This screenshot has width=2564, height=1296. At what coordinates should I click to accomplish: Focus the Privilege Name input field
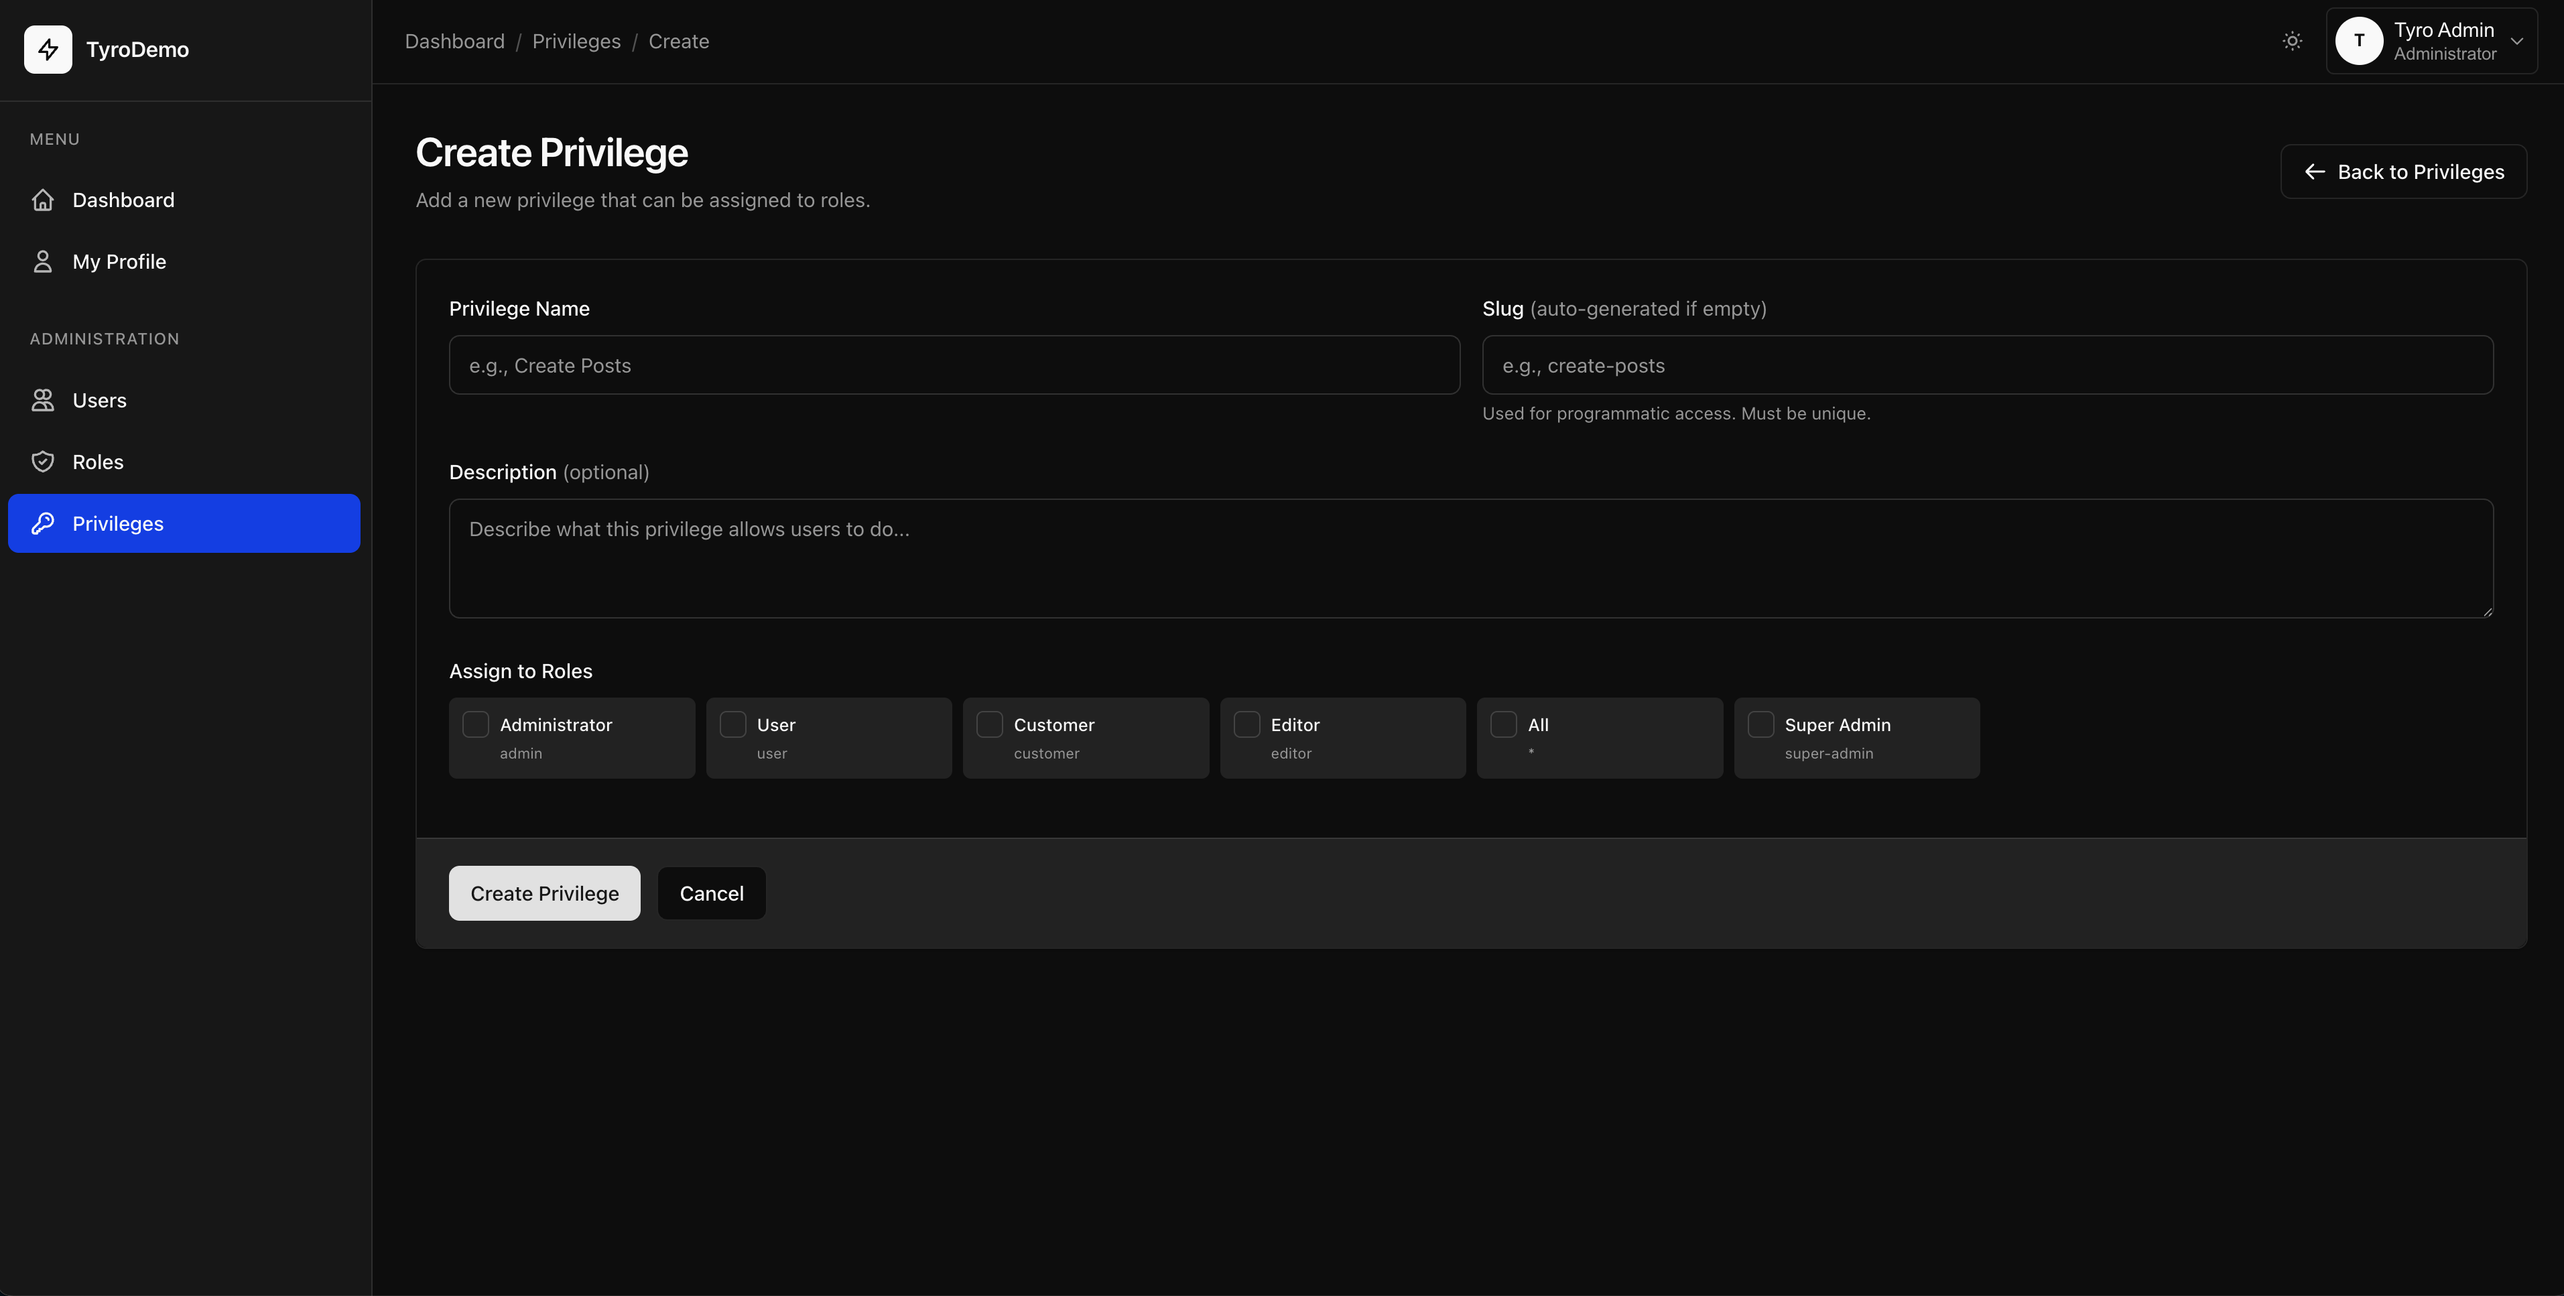954,365
